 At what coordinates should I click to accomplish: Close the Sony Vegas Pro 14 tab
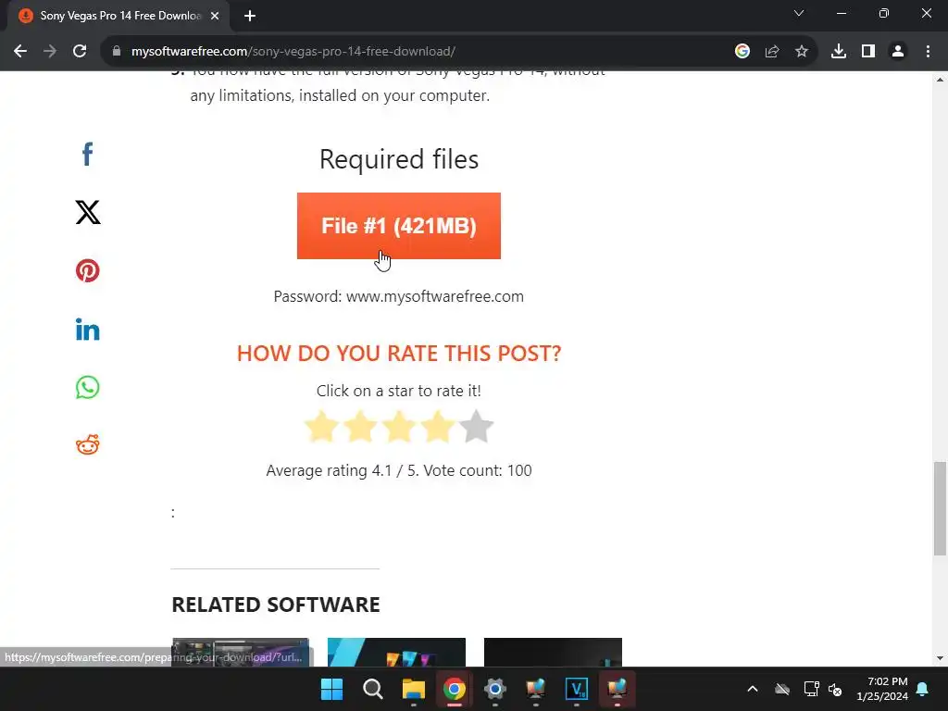pos(215,17)
